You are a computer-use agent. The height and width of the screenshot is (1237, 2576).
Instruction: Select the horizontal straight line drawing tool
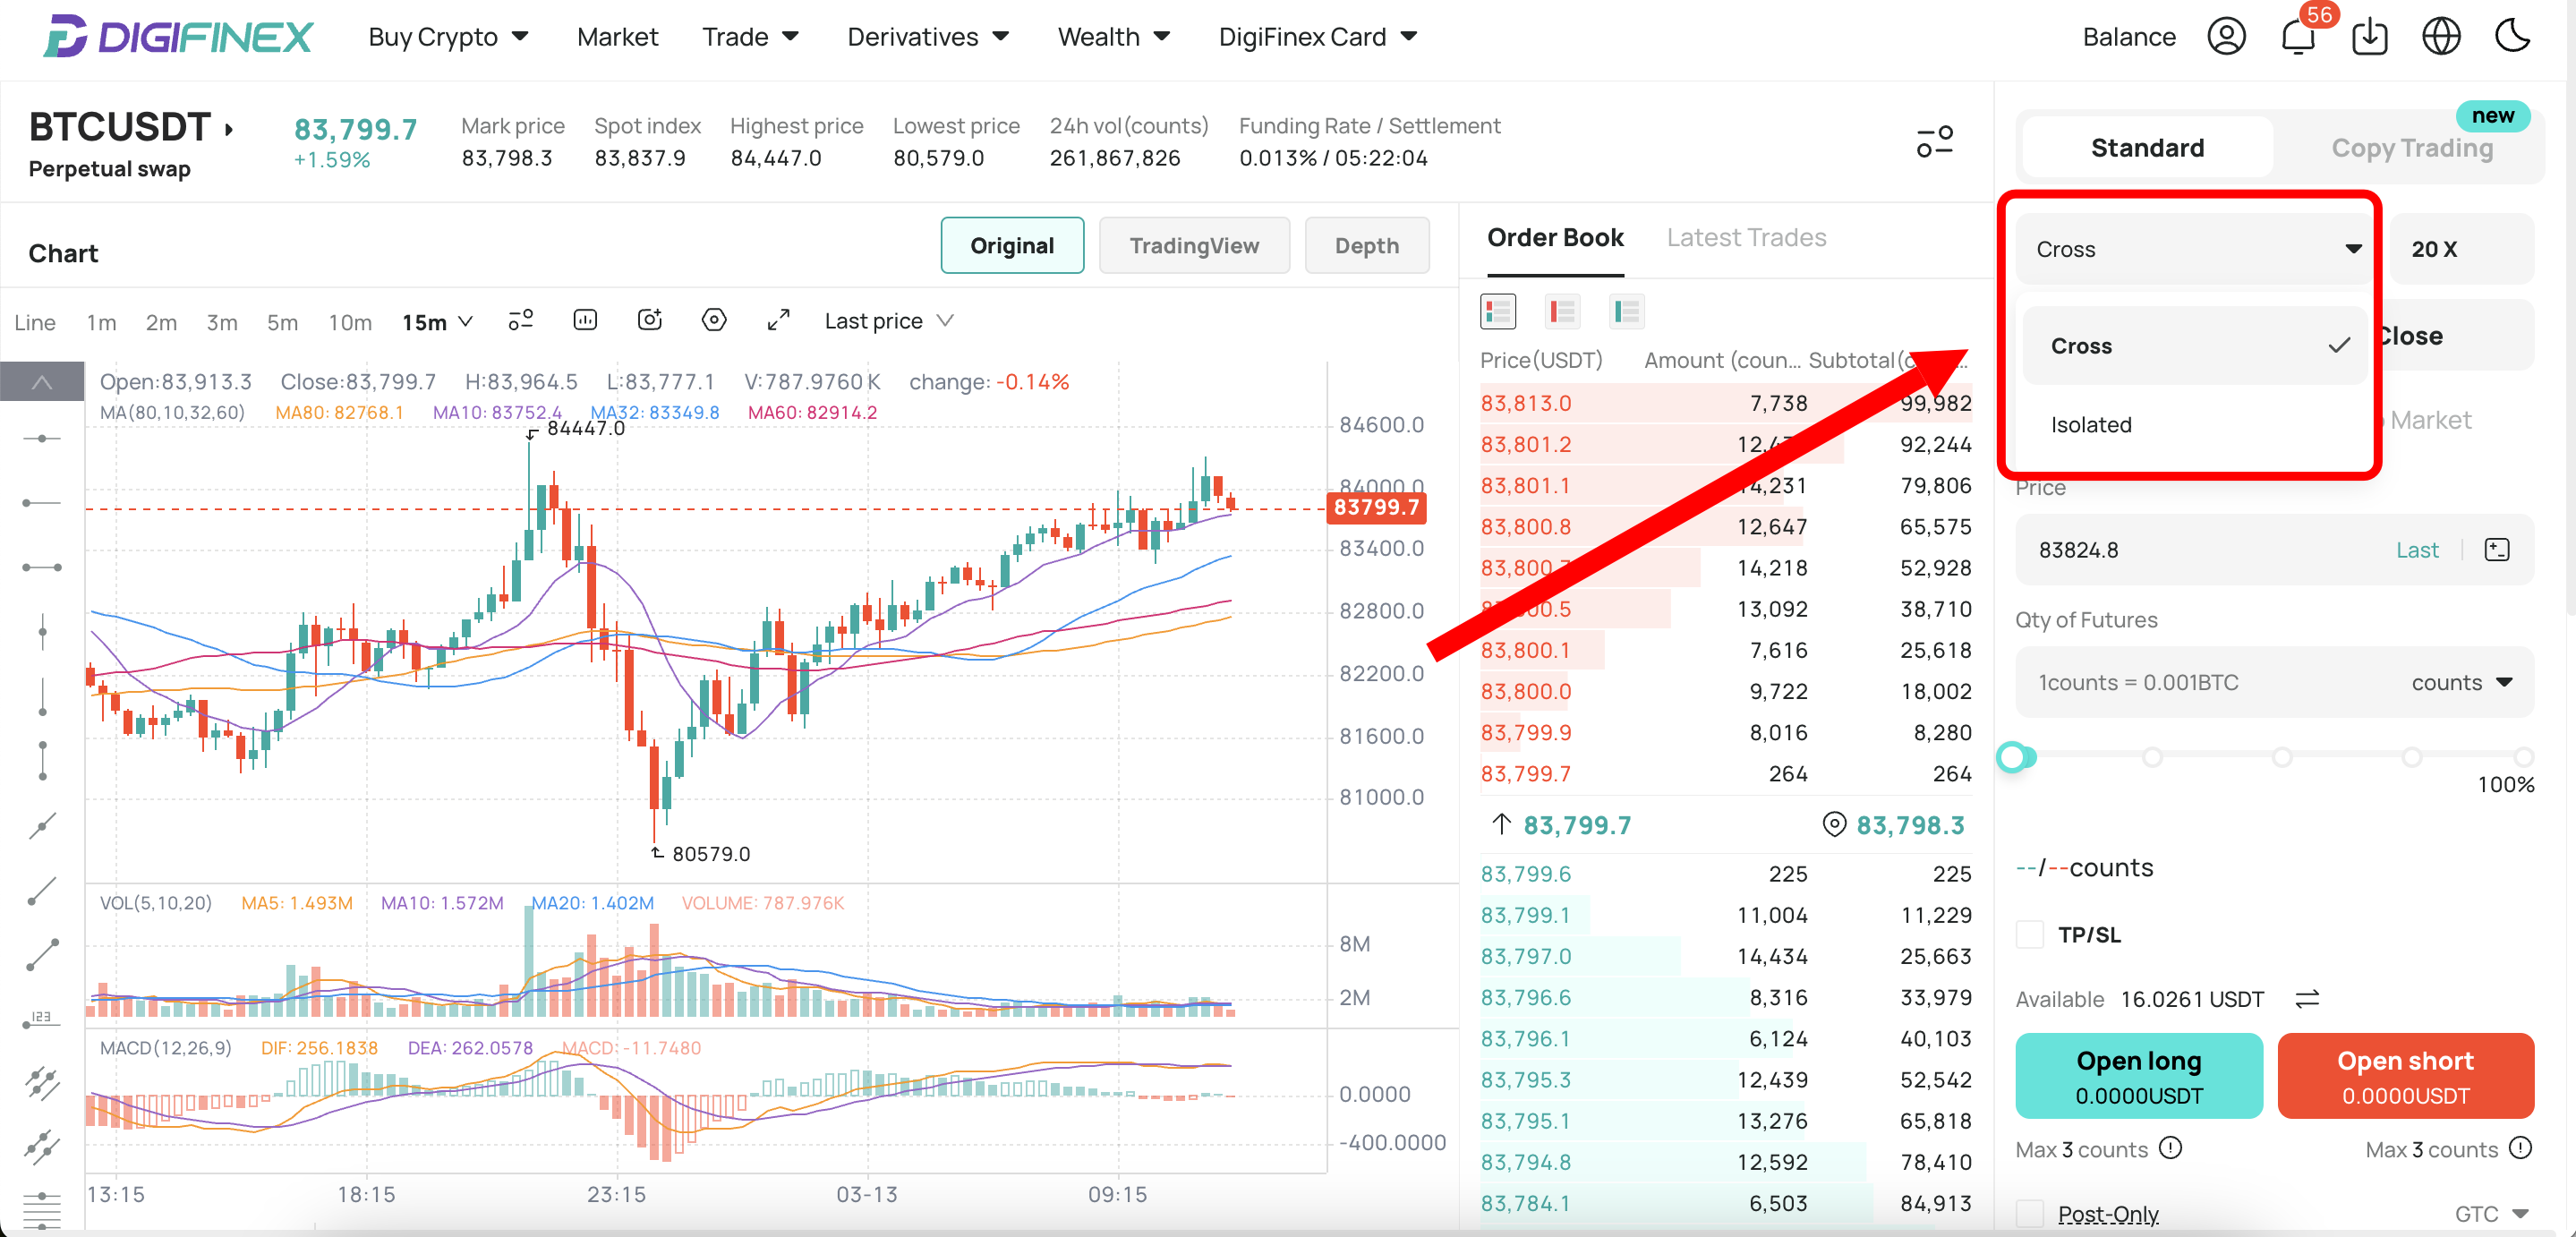42,439
